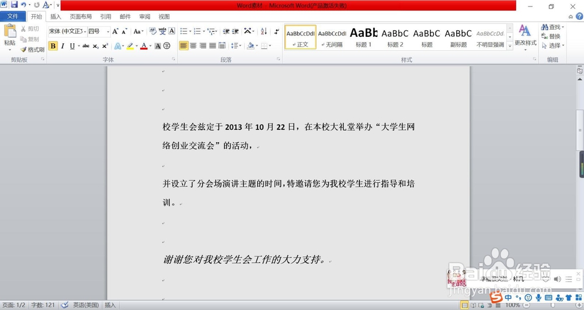Insert enclosed character icon
This screenshot has height=310, width=584.
pos(167,46)
